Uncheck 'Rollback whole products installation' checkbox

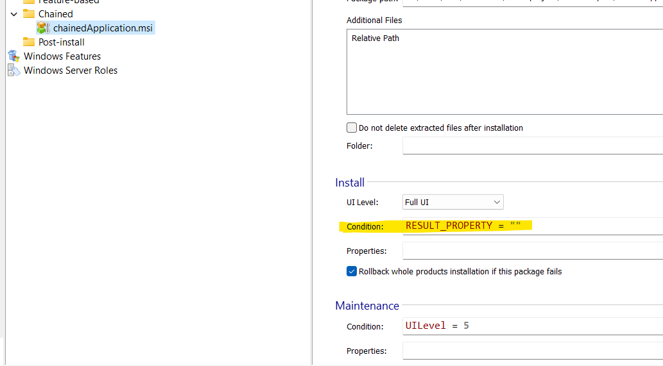click(352, 271)
